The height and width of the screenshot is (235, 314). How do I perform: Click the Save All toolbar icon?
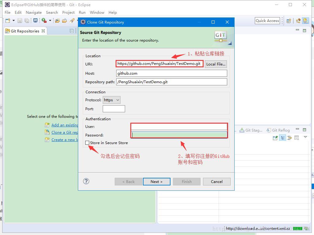click(x=27, y=21)
